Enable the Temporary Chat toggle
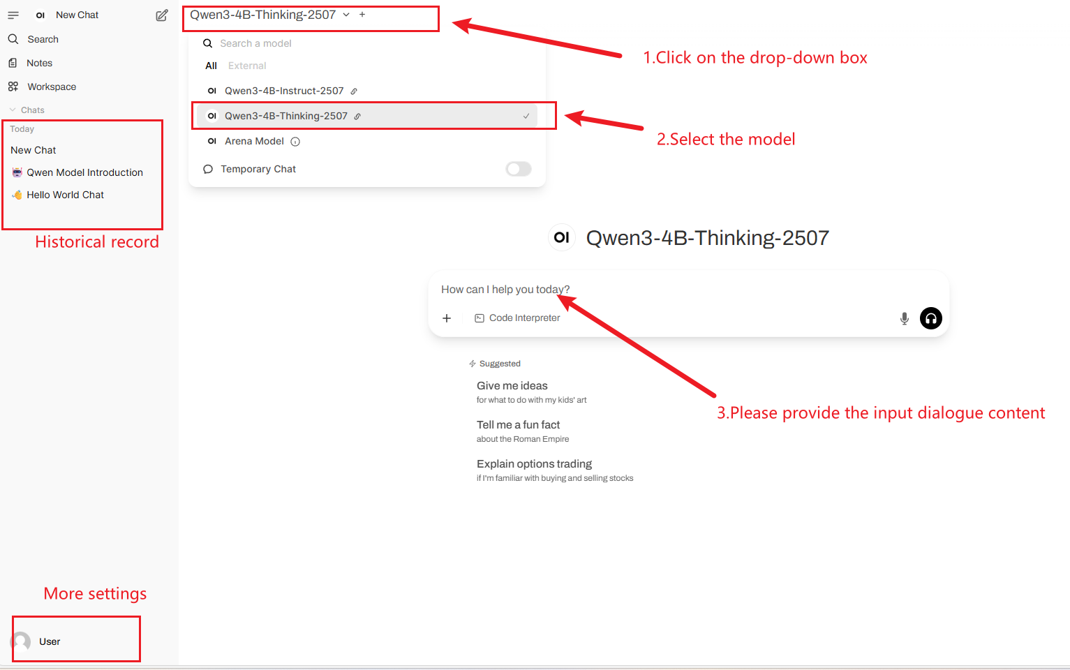 (x=518, y=169)
